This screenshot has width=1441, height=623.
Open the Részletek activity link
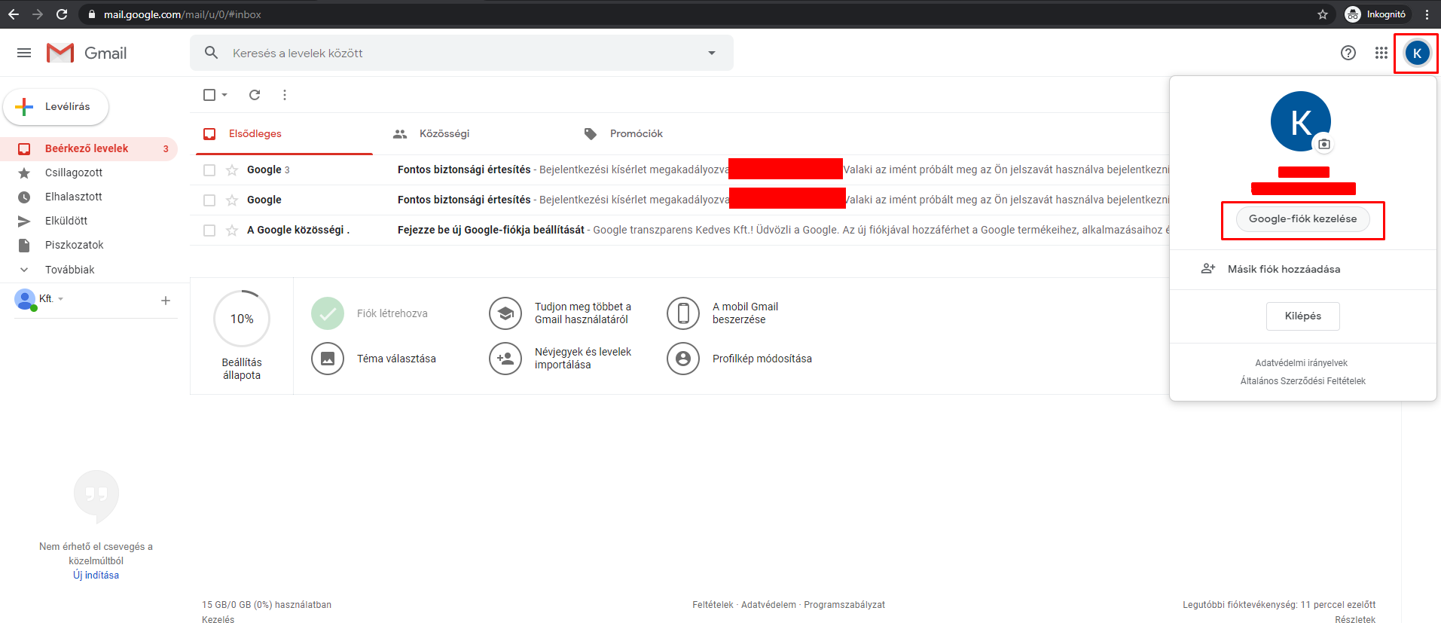[x=1355, y=619]
